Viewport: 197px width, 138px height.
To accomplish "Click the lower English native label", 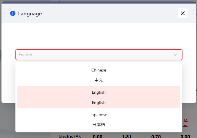I will 99,103.
